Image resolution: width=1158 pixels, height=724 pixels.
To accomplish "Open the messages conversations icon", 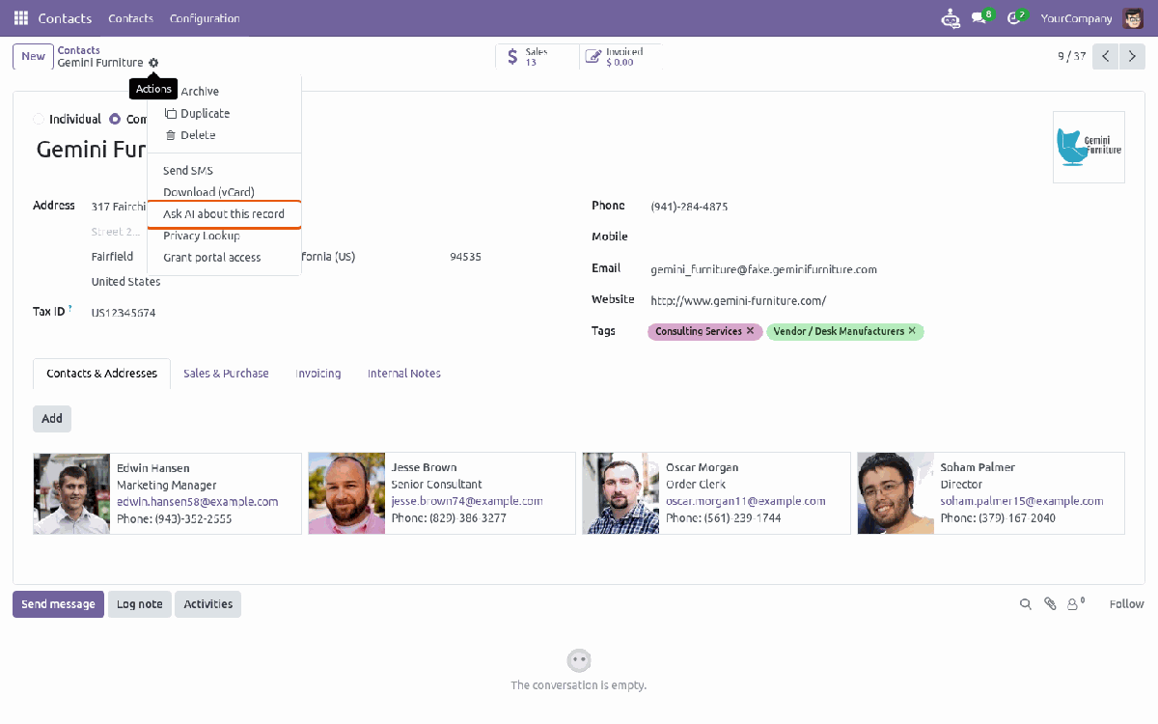I will tap(981, 17).
